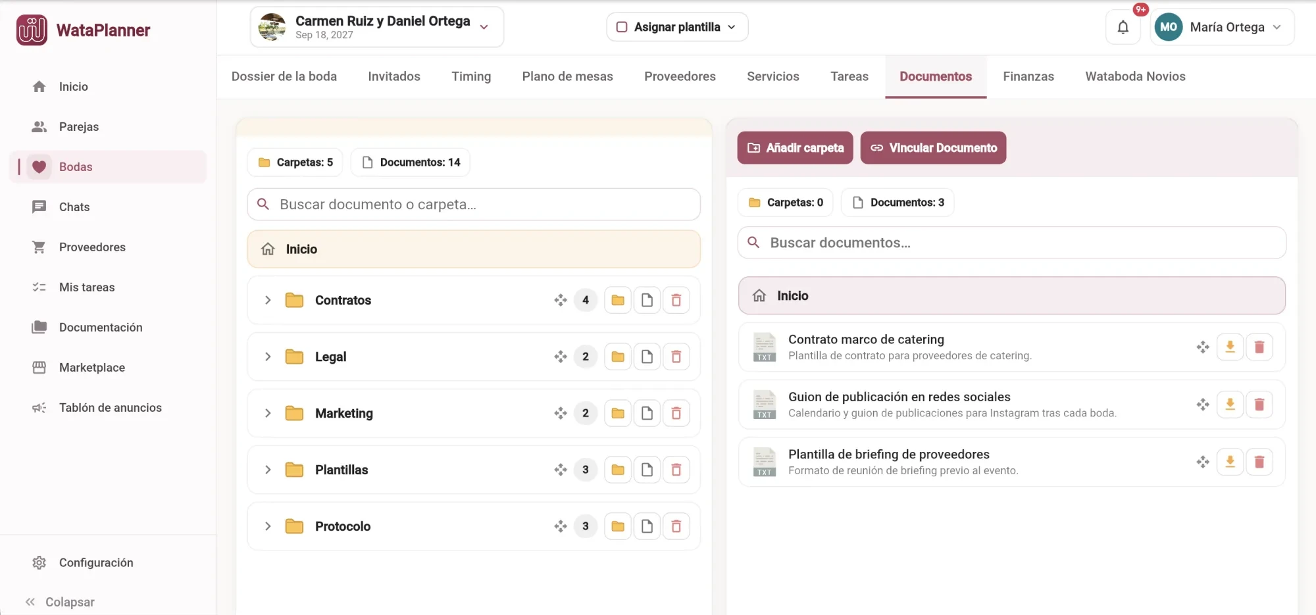
Task: Delete the Marketing folder
Action: (x=676, y=413)
